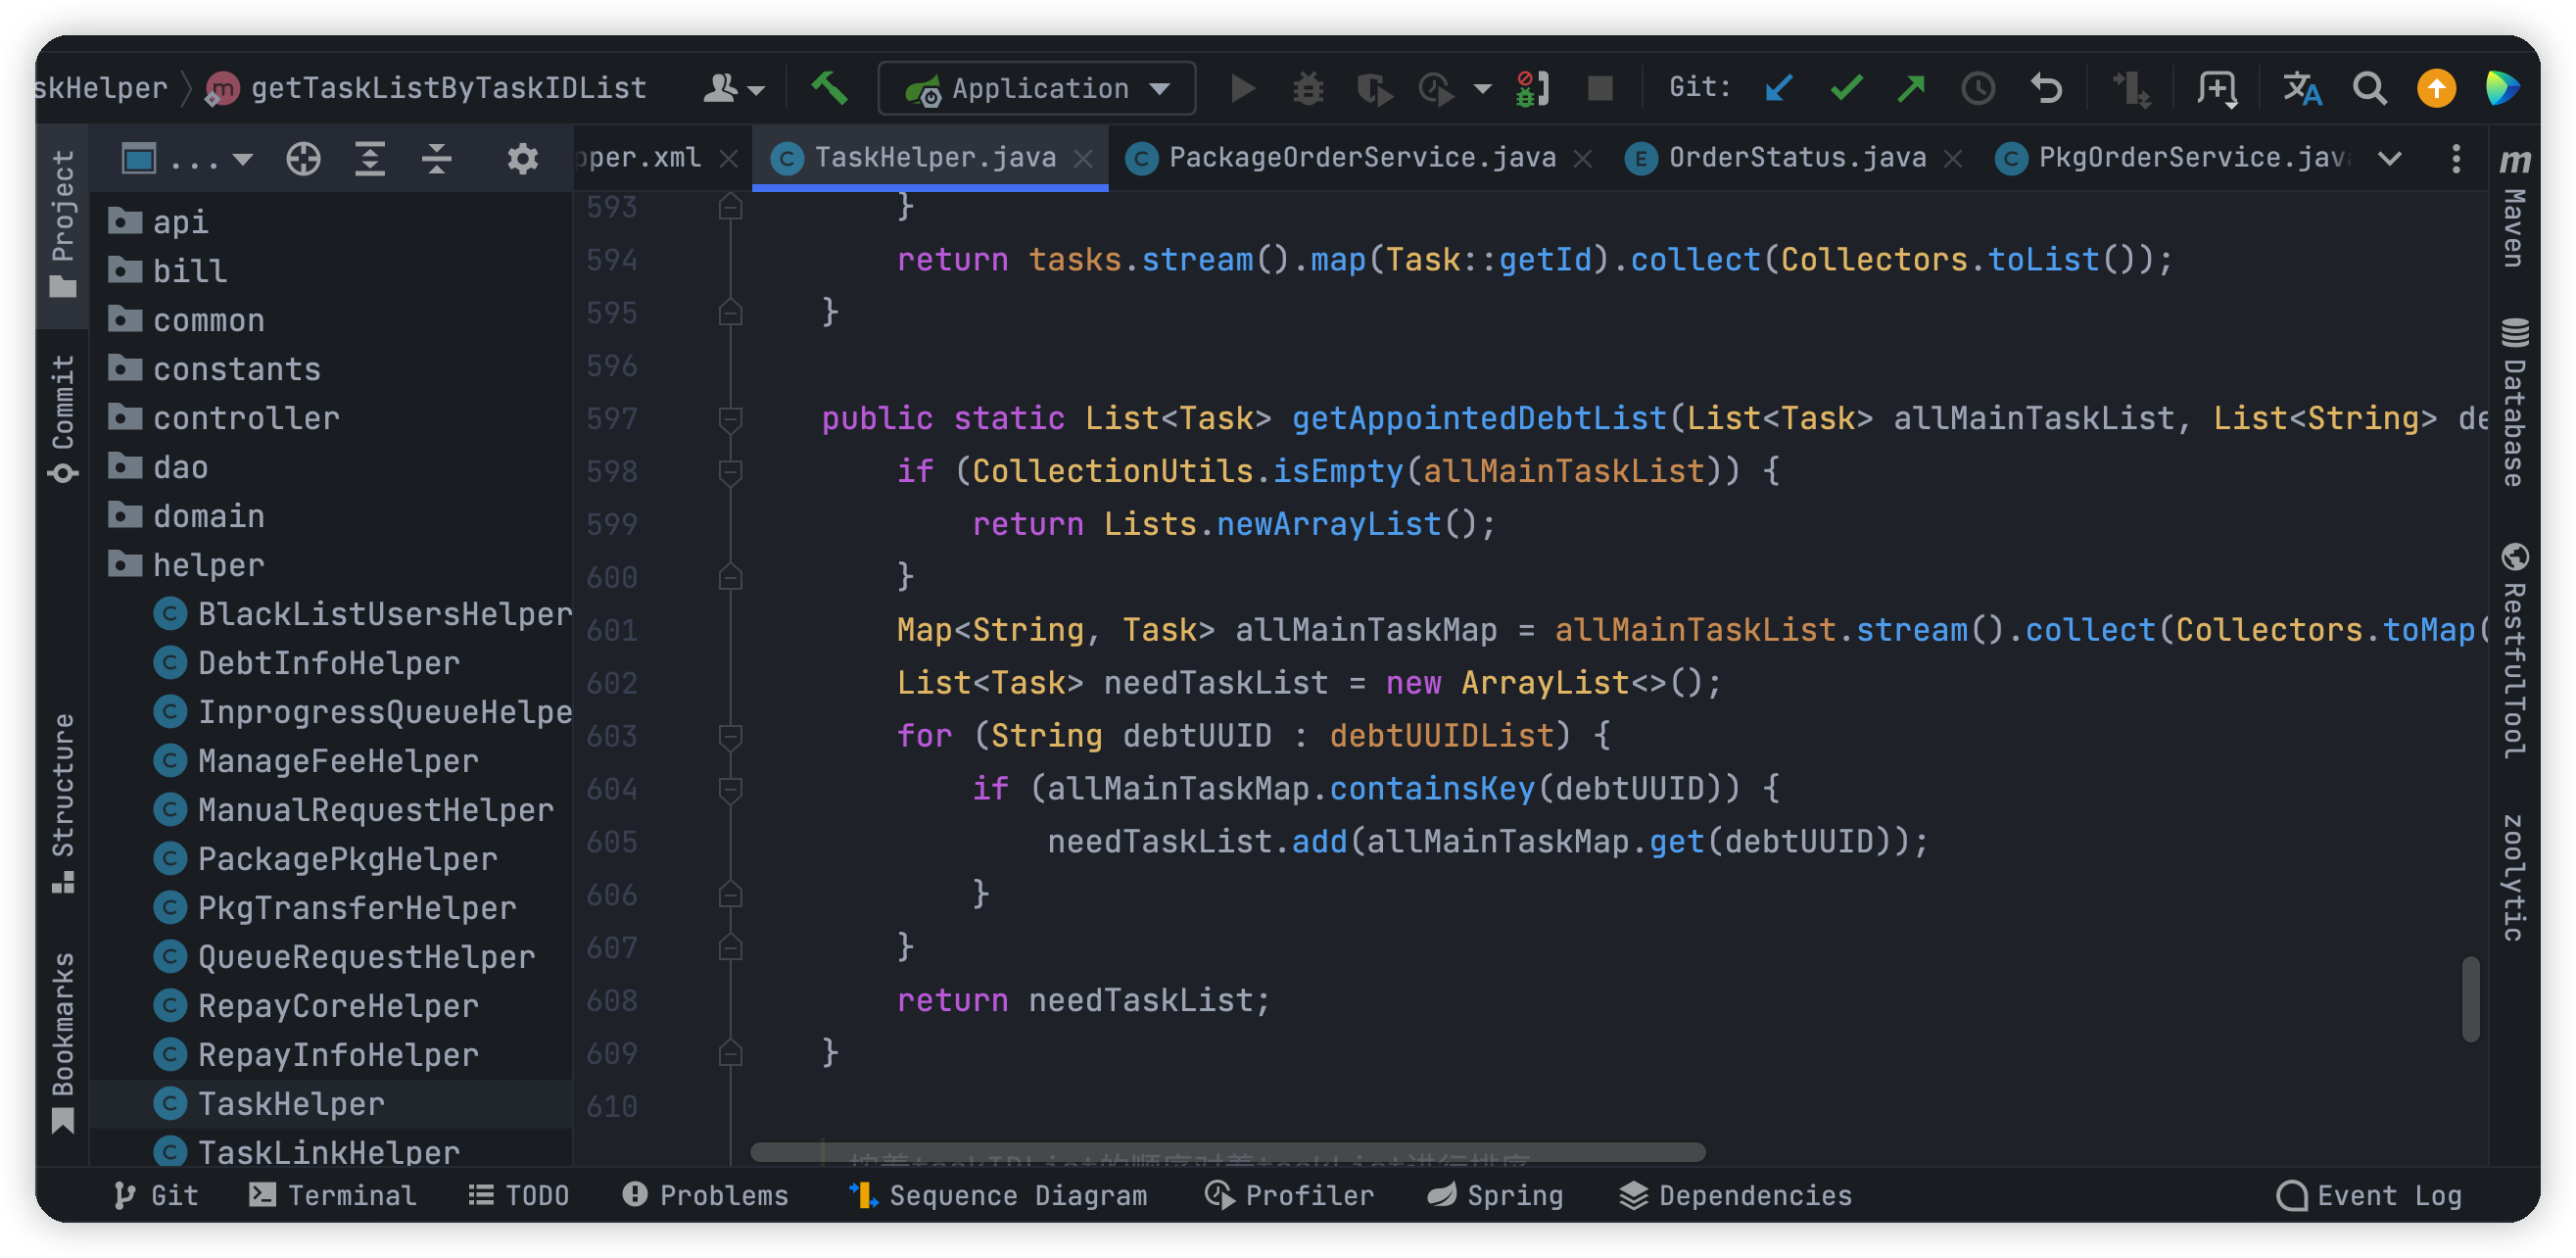Screen dimensions: 2576x1258
Task: Open the Terminal tool window
Action: [333, 1196]
